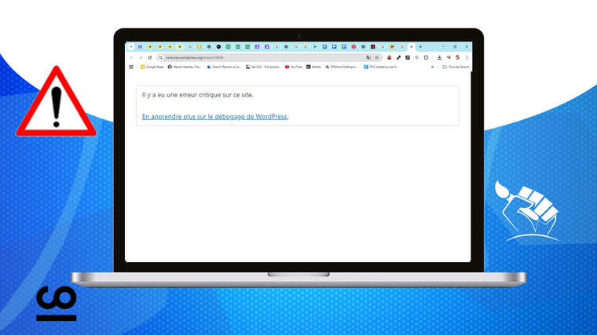Switch to the orange Google Keep tab
The height and width of the screenshot is (335, 597).
[199, 47]
